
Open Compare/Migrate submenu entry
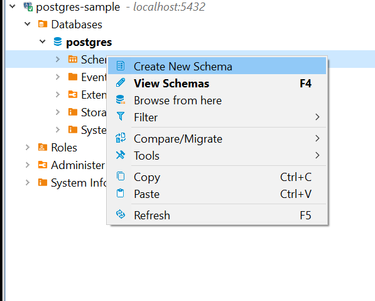(217, 139)
